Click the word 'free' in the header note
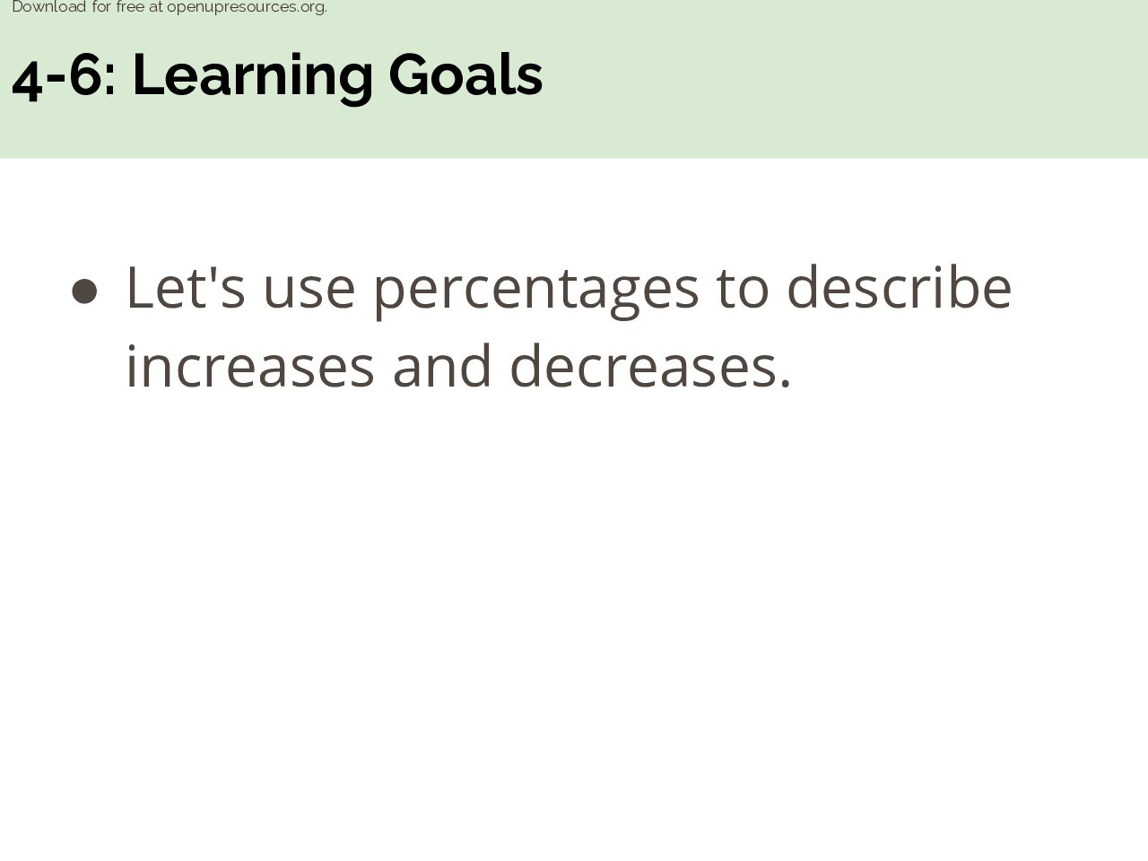 pyautogui.click(x=130, y=7)
